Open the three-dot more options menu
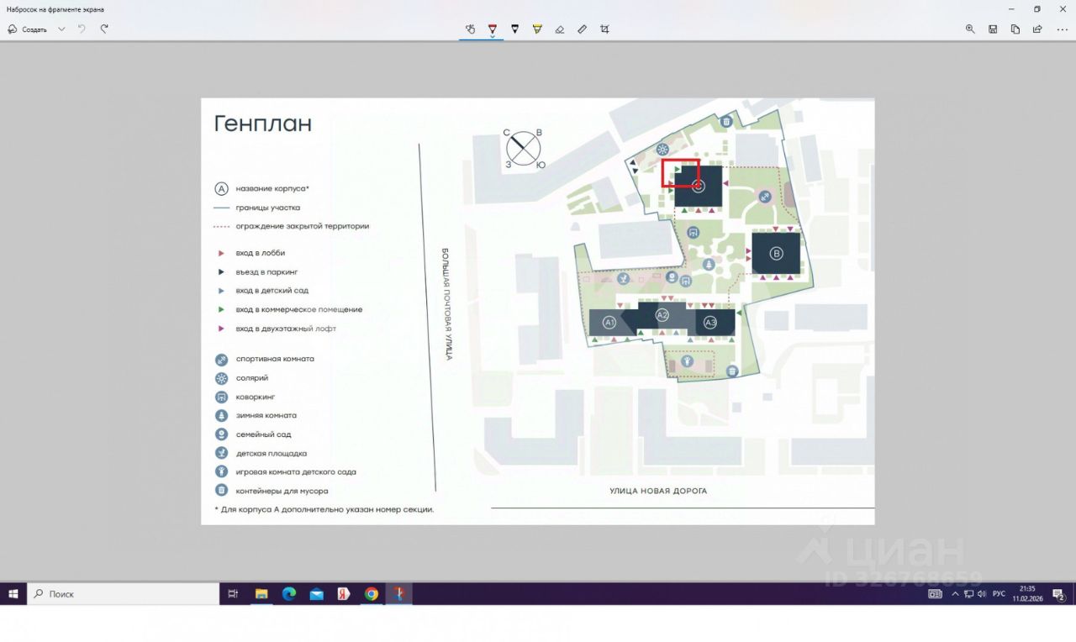The height and width of the screenshot is (642, 1076). pos(1062,29)
